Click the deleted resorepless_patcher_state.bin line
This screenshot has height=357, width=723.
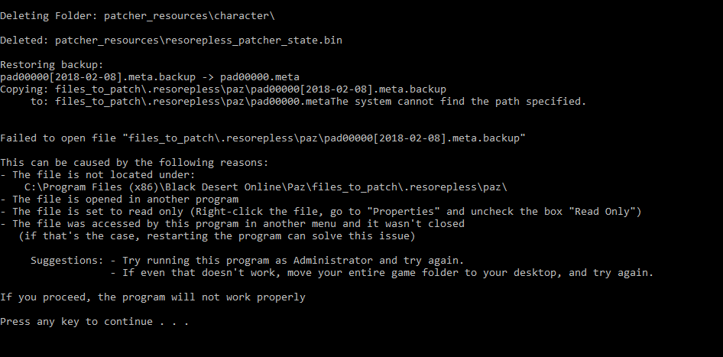(x=171, y=41)
